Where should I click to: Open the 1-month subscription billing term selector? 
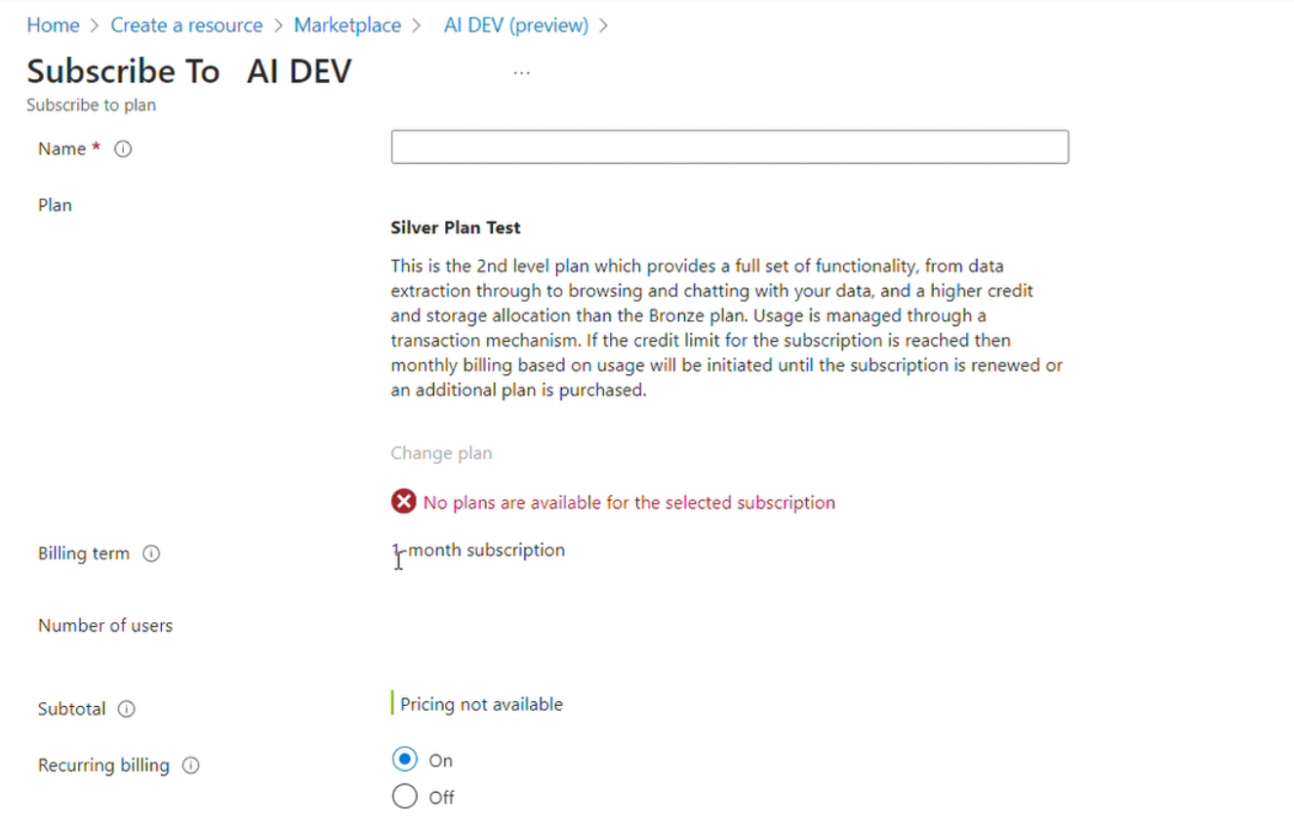click(478, 550)
